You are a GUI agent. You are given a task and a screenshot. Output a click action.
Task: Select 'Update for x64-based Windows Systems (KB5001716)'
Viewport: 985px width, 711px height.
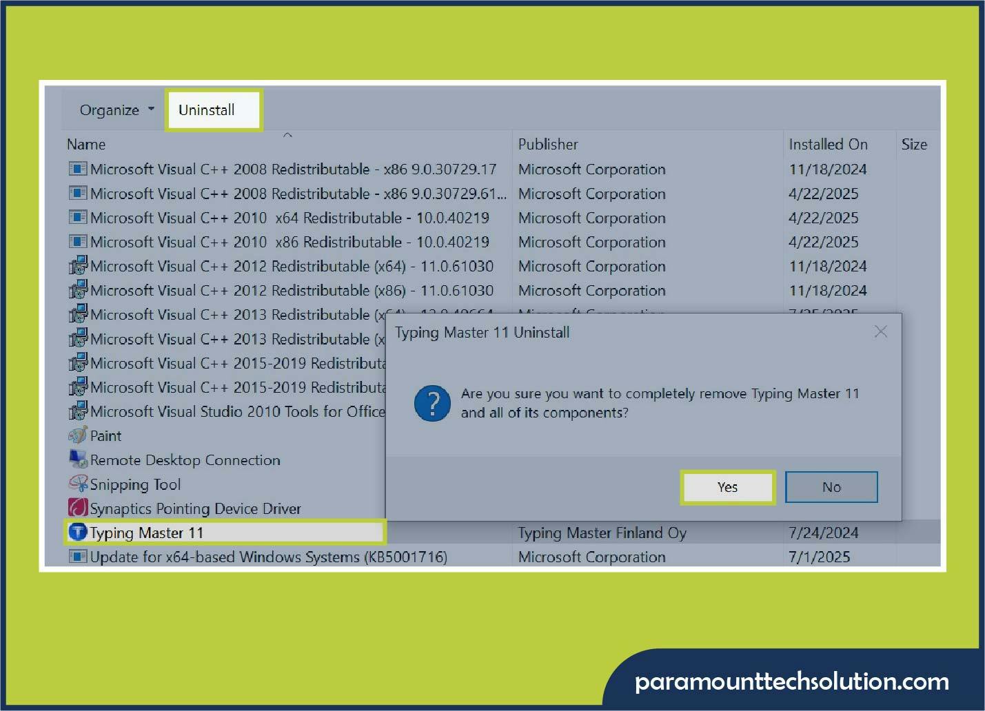[268, 557]
